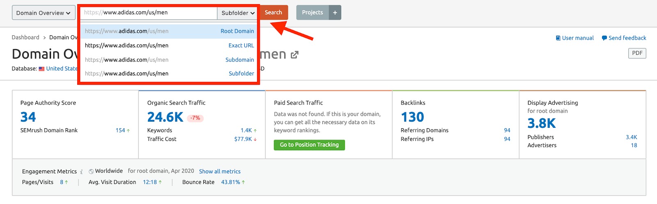
Task: Click Go to Position Tracking button
Action: coord(309,145)
